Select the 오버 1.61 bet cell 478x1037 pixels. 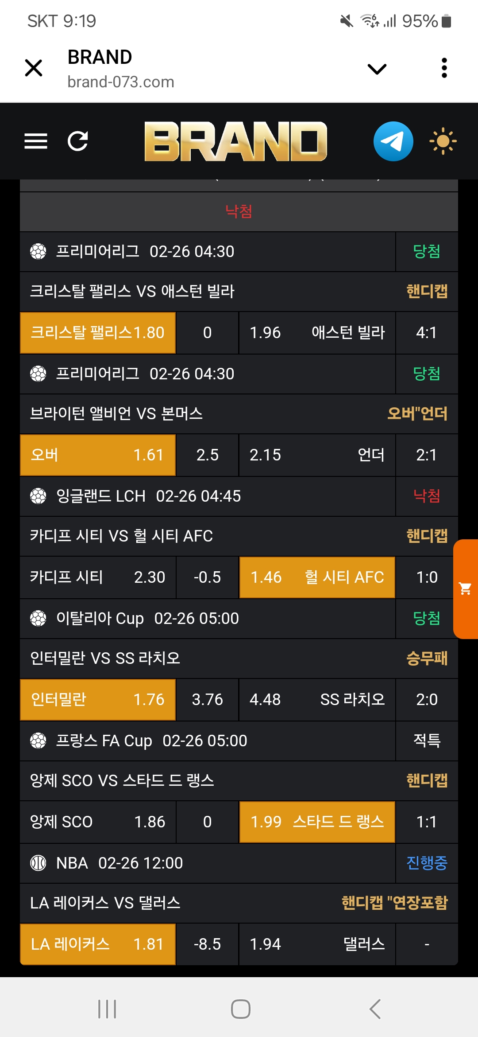tap(98, 455)
